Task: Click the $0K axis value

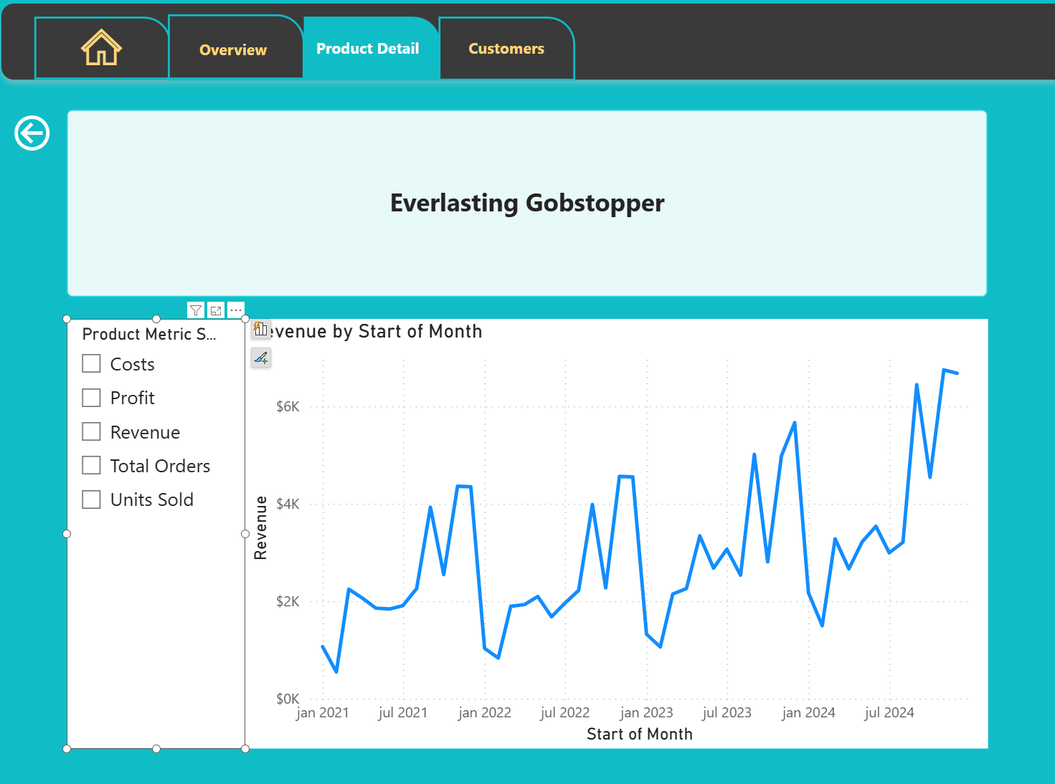Action: click(x=288, y=699)
